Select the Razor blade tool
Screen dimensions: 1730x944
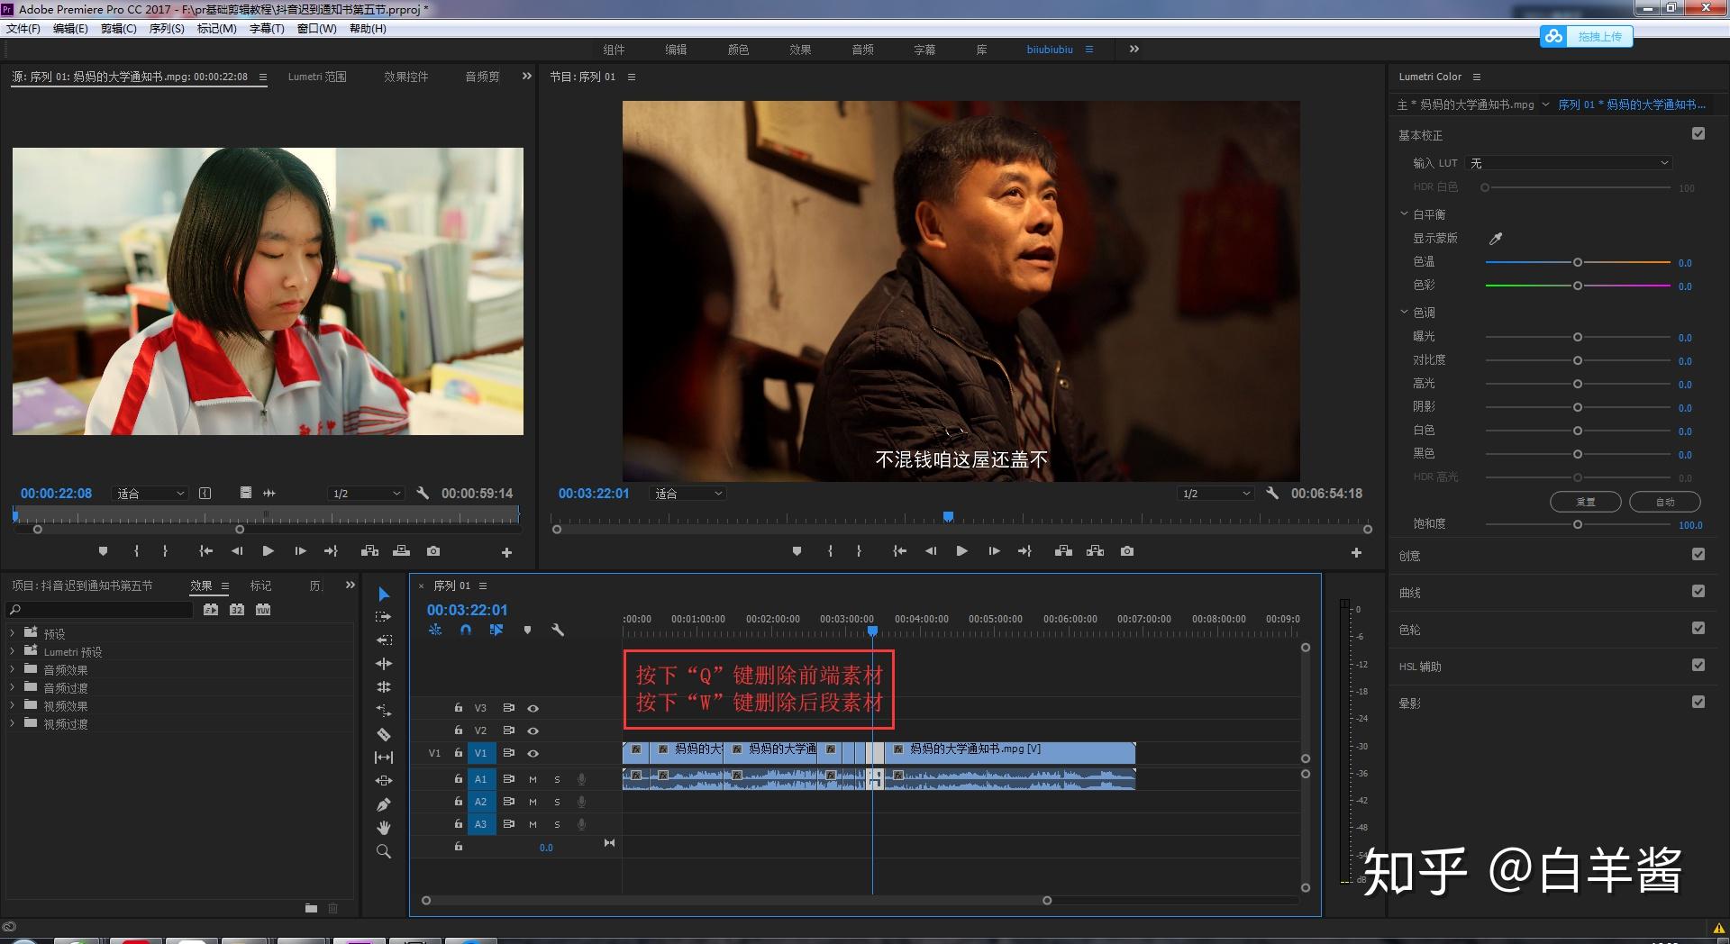tap(384, 734)
